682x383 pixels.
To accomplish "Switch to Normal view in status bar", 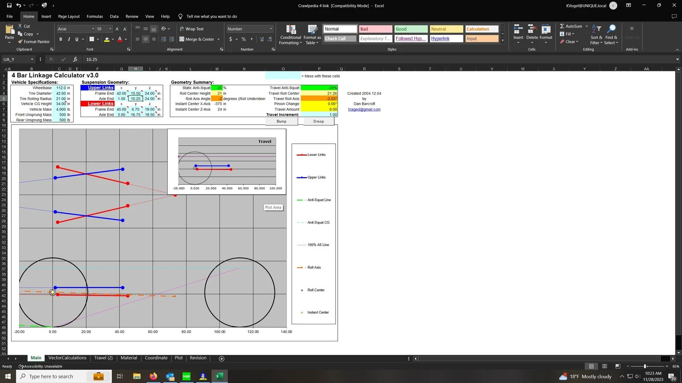I will click(591, 366).
